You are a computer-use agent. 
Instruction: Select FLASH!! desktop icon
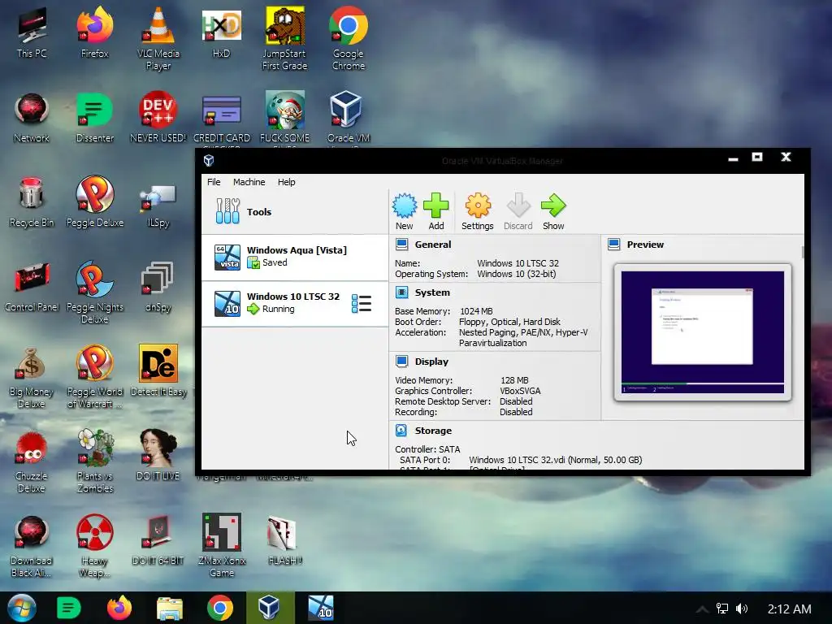(284, 540)
